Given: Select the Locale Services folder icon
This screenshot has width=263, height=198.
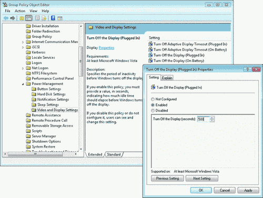Looking at the screenshot, I should point(28,58).
